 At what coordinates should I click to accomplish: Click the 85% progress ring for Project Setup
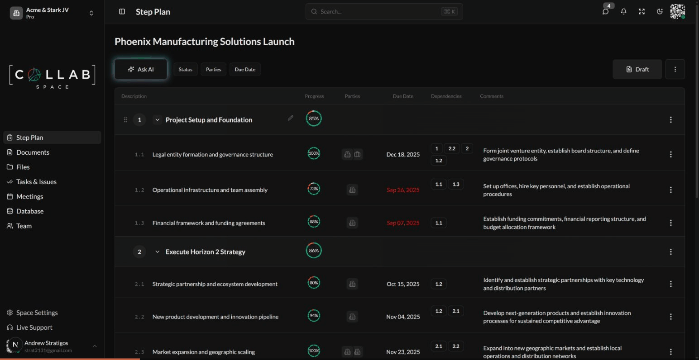point(314,118)
